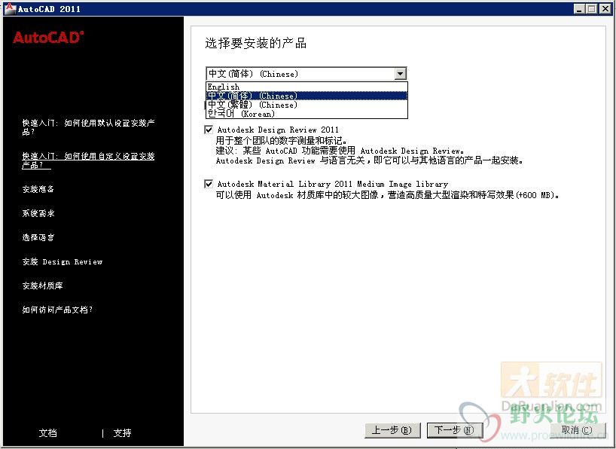Choose 中文(繁體) (Chinese) list option

pyautogui.click(x=306, y=105)
